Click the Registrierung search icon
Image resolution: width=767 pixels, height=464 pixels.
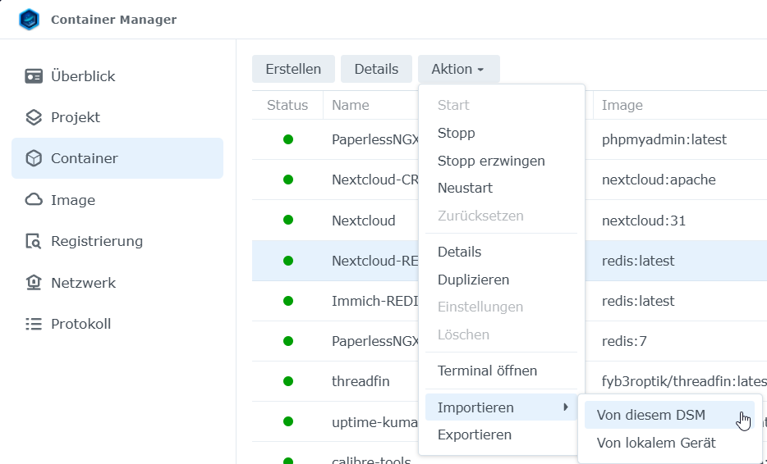[x=34, y=241]
